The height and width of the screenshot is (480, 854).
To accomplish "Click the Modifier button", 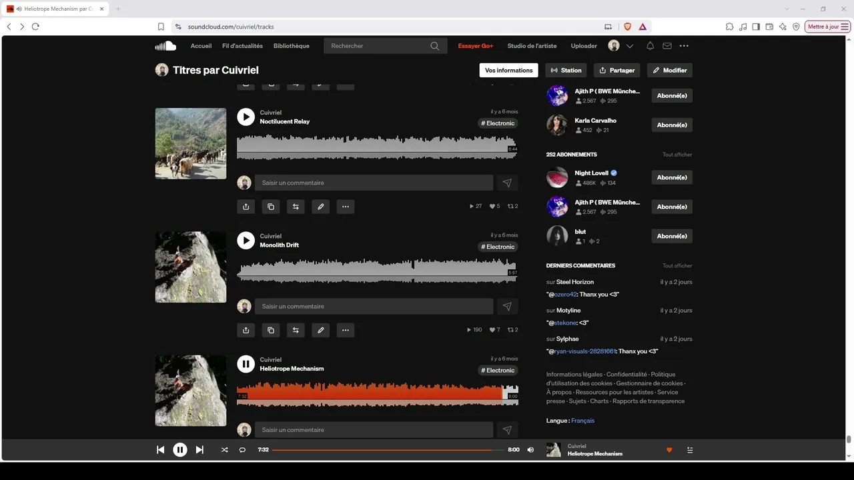I will 670,70.
